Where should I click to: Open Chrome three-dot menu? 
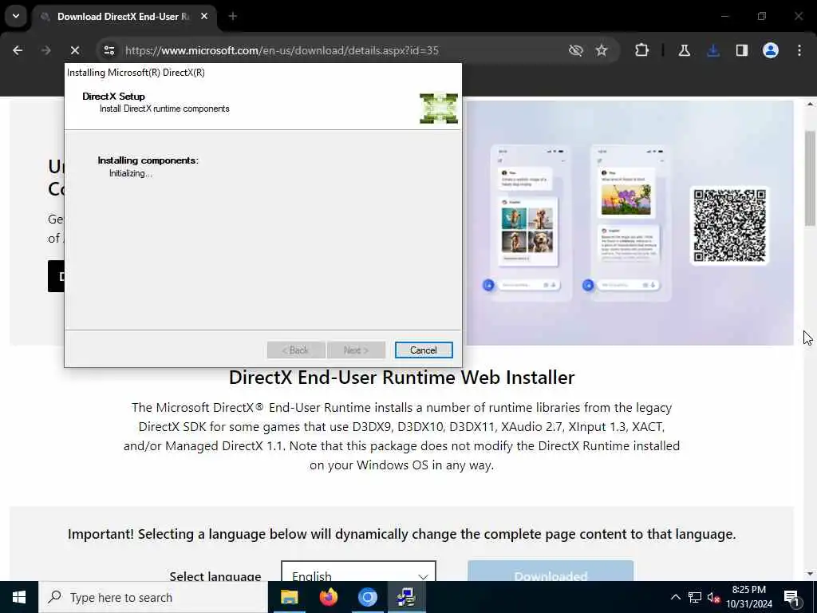pyautogui.click(x=799, y=50)
